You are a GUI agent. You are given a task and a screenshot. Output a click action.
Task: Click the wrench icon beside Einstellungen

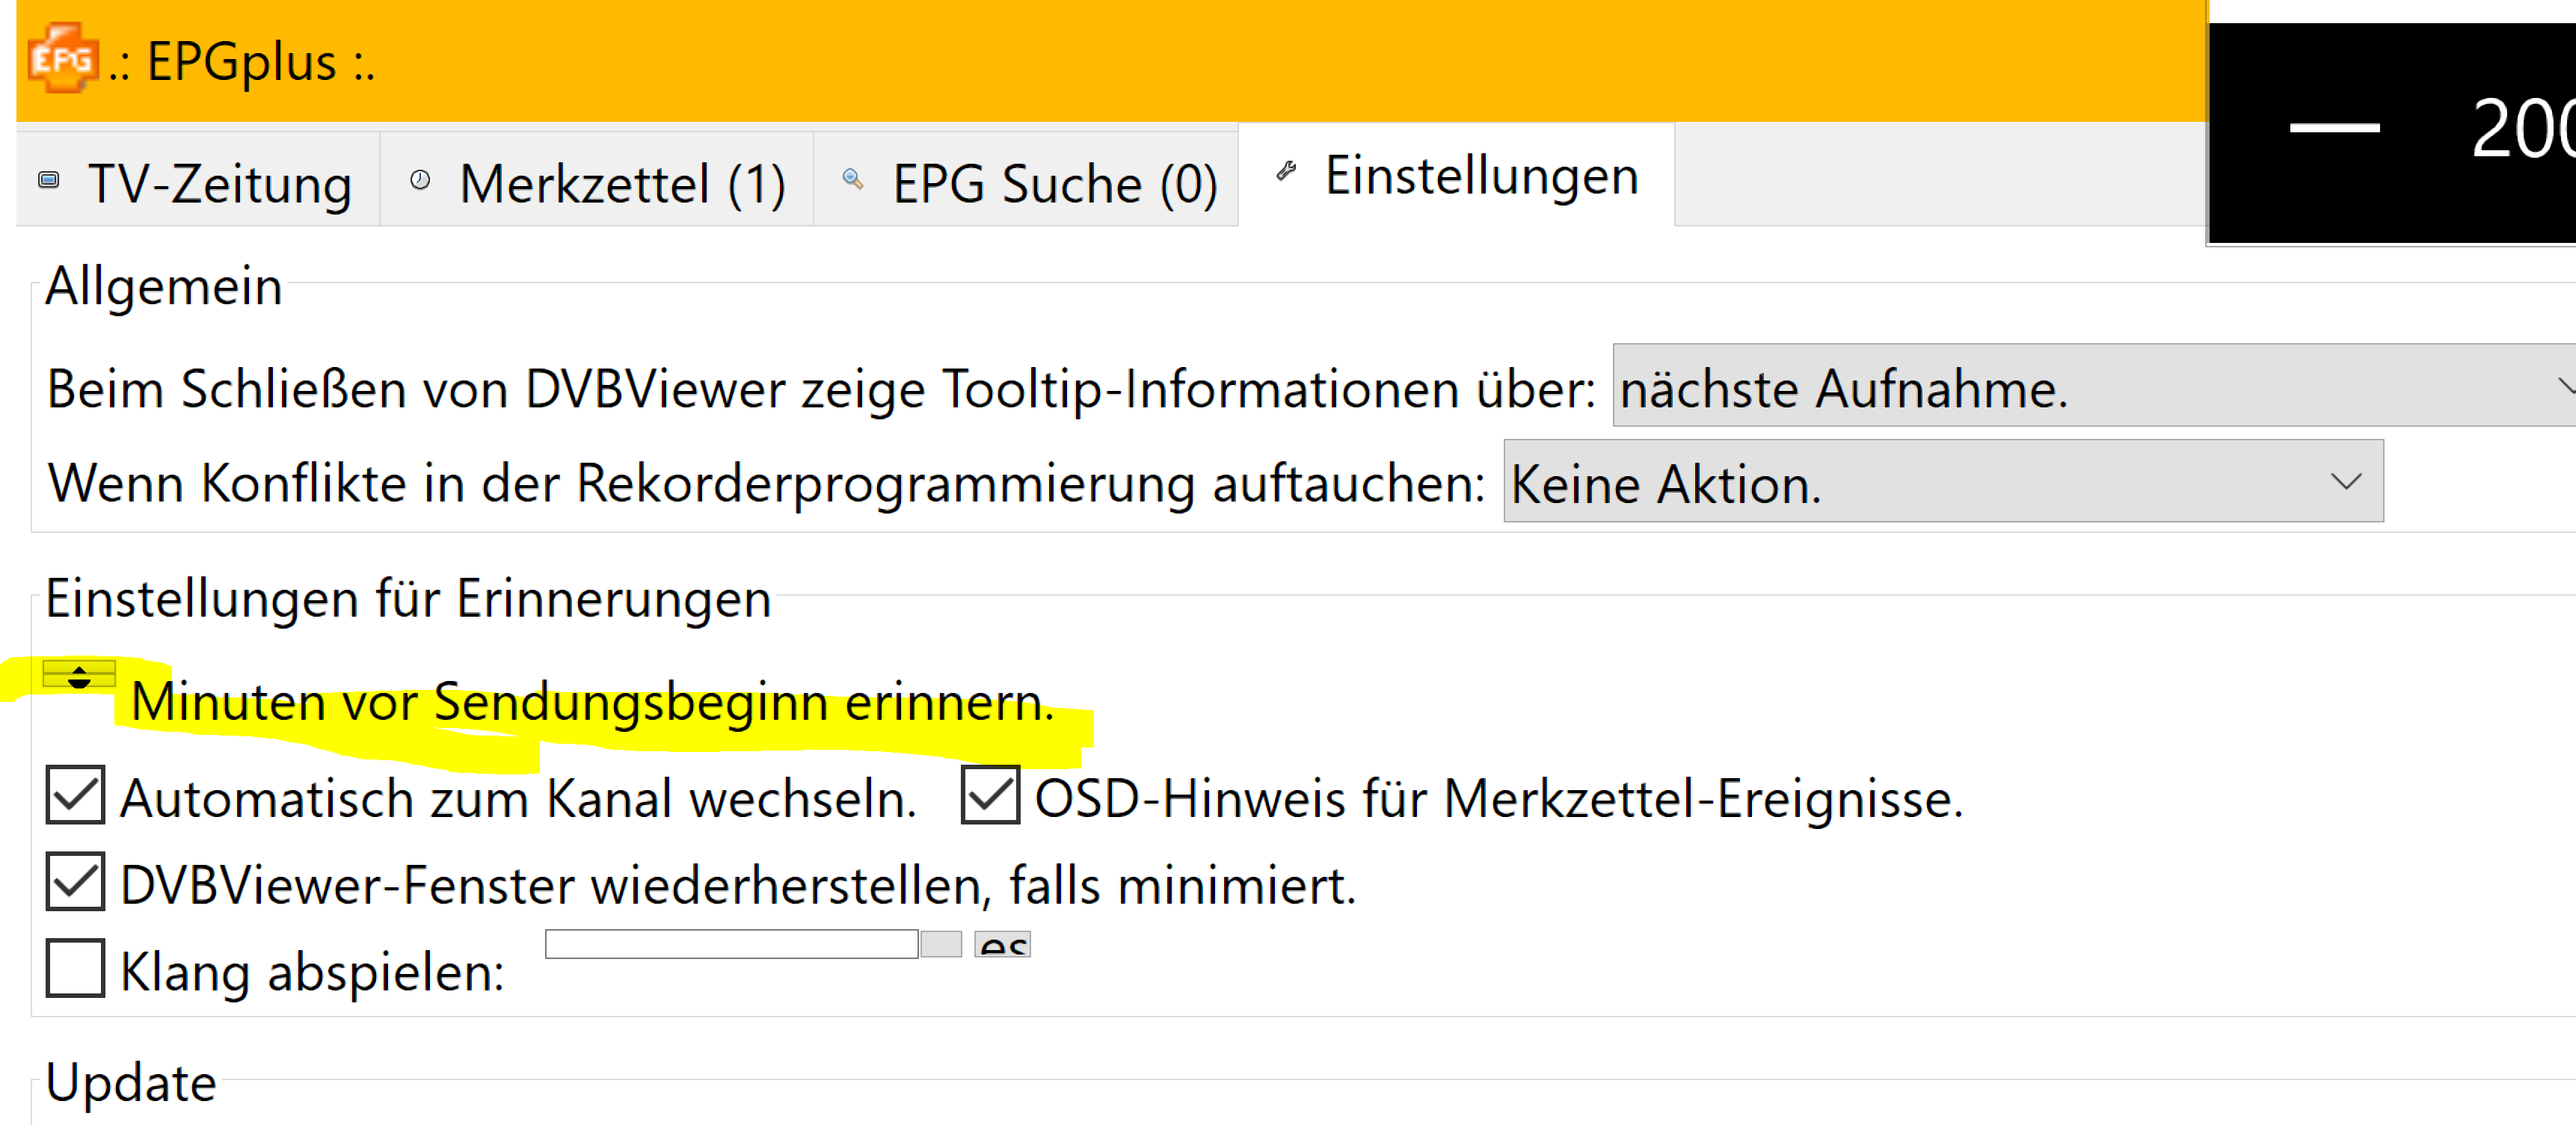click(x=1286, y=172)
